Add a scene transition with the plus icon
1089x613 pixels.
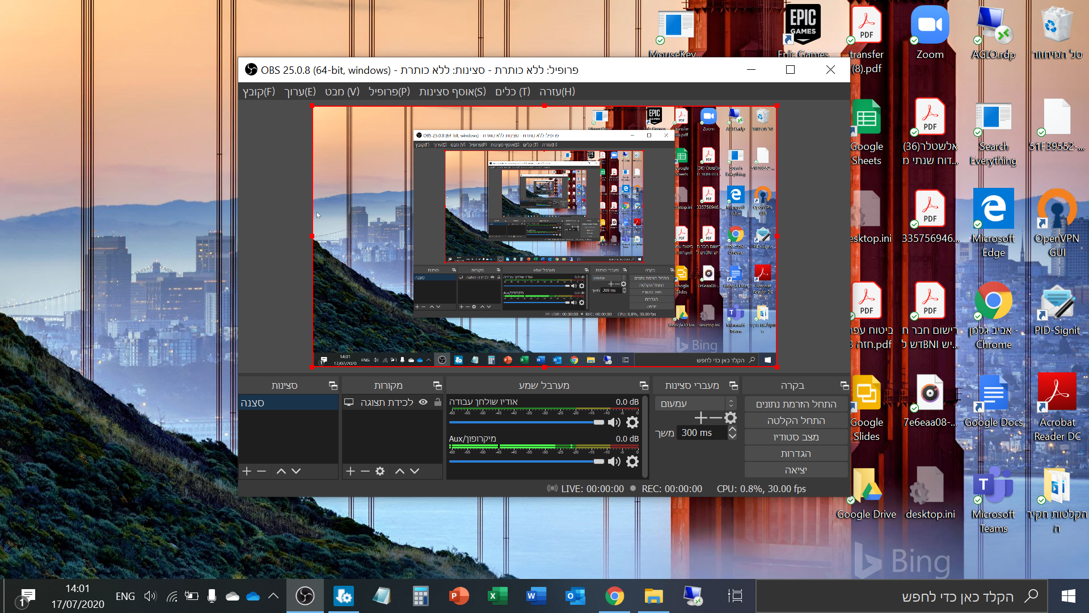click(x=700, y=418)
